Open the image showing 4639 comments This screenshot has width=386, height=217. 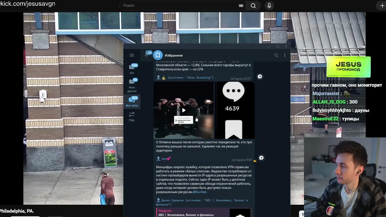(234, 110)
